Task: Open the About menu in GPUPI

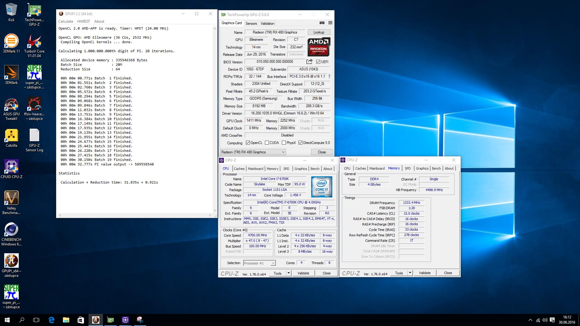Action: click(99, 21)
